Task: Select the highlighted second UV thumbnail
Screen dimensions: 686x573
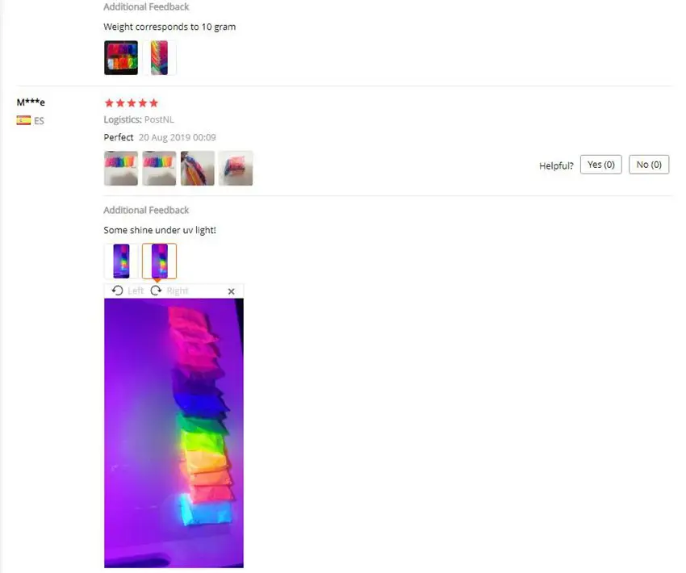Action: point(159,261)
